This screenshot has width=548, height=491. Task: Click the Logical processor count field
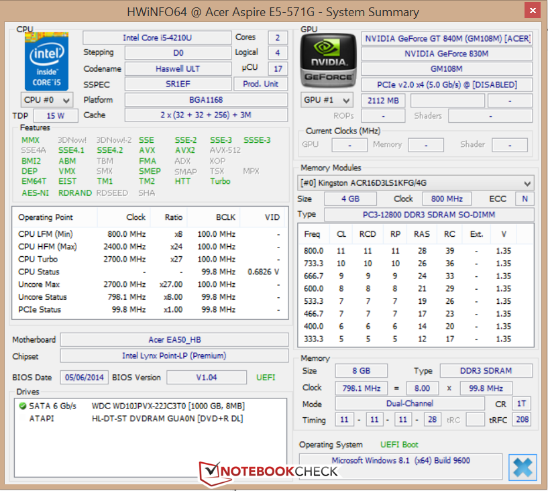click(278, 53)
